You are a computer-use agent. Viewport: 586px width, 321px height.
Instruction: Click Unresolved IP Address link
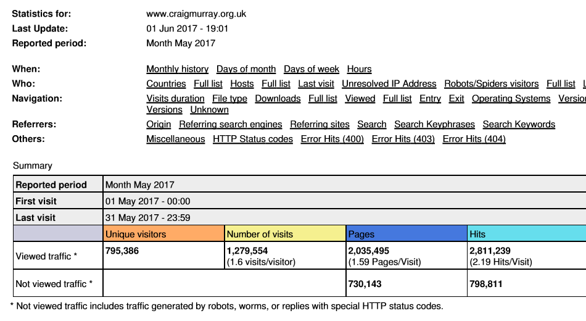coord(389,84)
